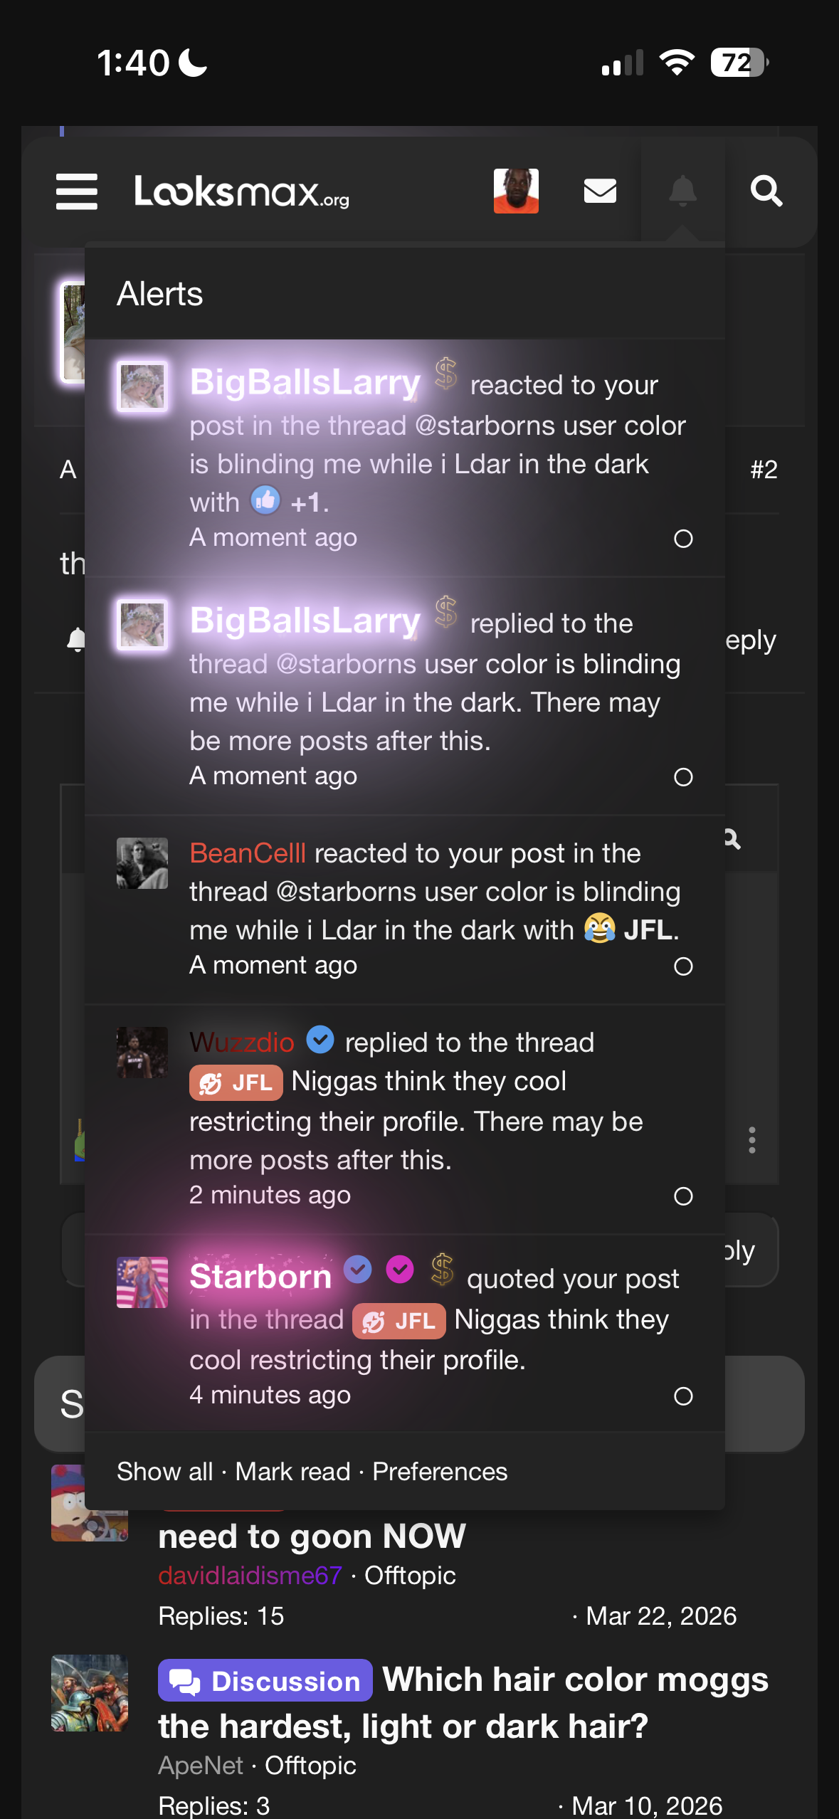The image size is (839, 1819).
Task: Click the three-dot post options menu
Action: 751,1140
